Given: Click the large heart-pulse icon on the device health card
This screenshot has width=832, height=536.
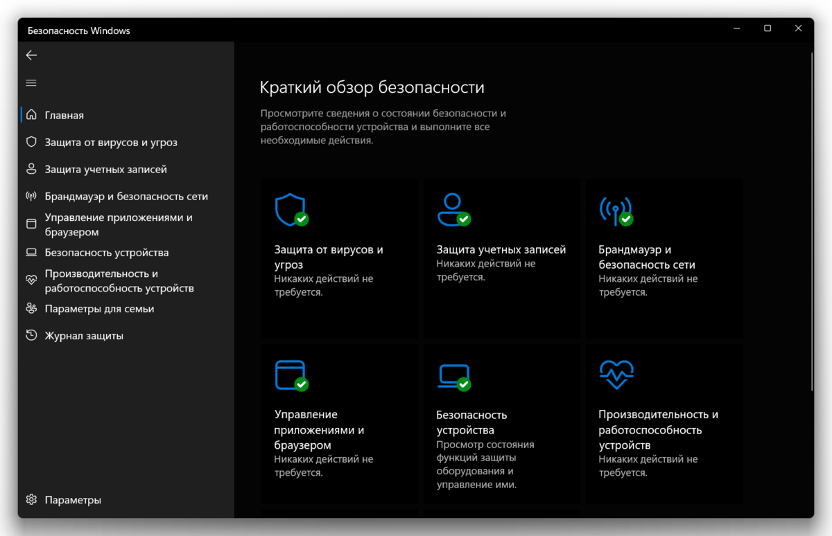Looking at the screenshot, I should coord(616,375).
